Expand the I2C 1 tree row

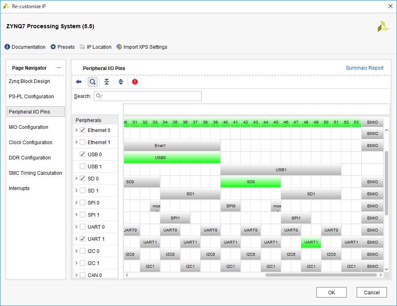pyautogui.click(x=76, y=263)
